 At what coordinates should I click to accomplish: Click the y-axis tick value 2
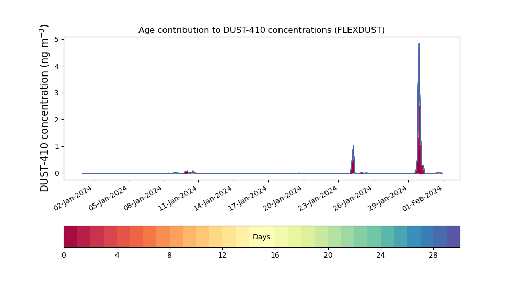(x=57, y=120)
